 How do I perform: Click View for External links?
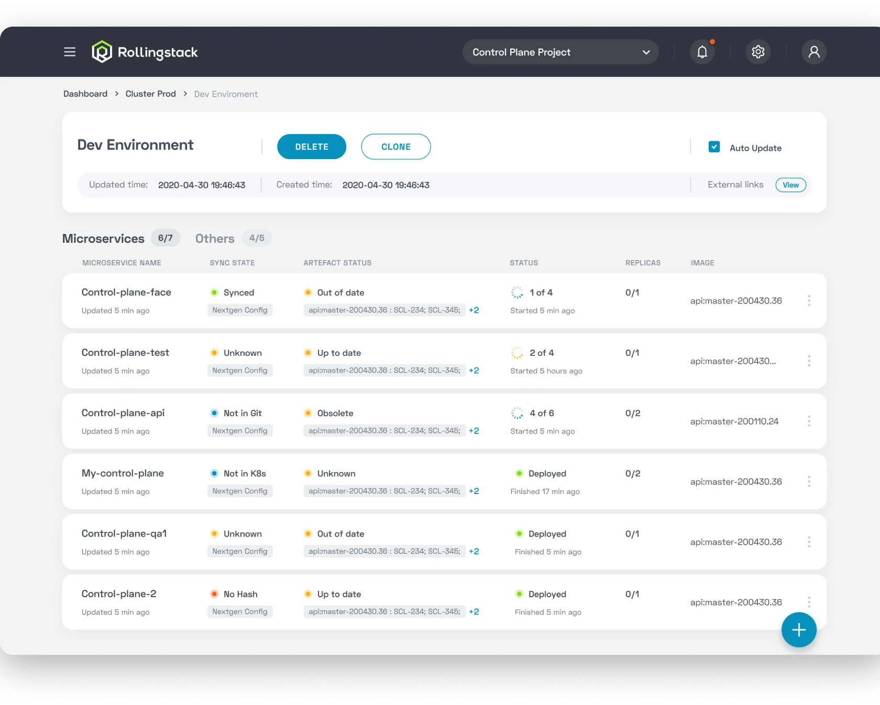point(790,185)
